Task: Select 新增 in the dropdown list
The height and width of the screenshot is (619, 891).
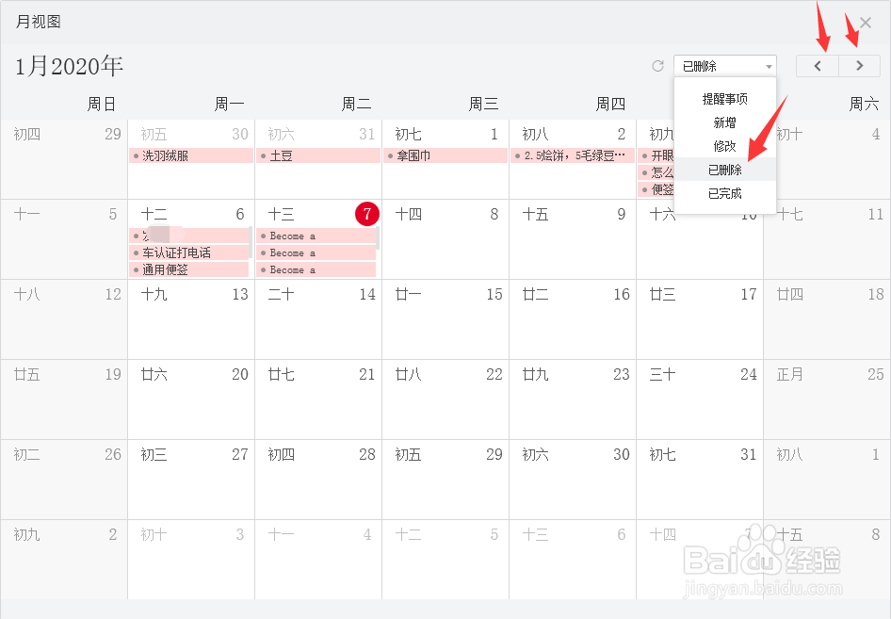Action: pos(725,122)
